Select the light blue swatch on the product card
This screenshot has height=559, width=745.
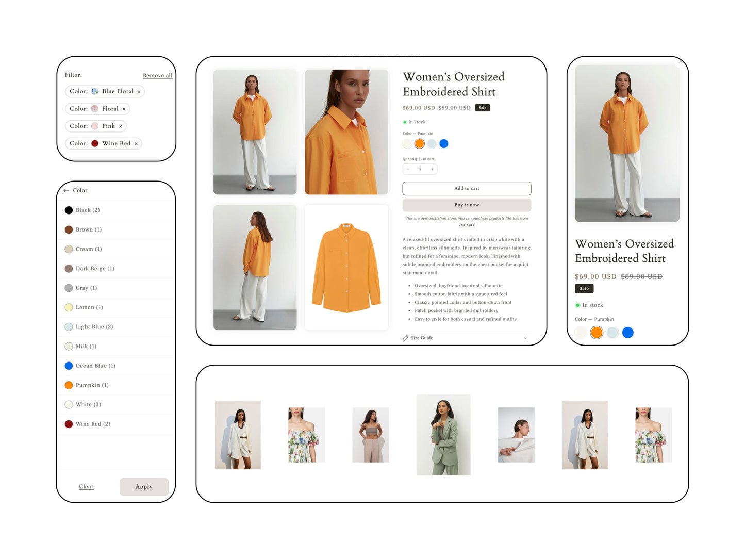point(612,333)
